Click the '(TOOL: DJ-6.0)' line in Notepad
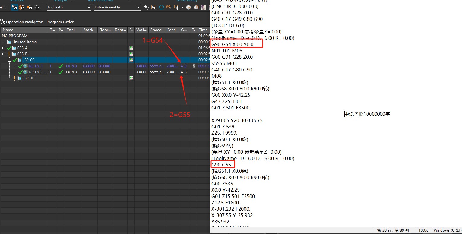Screen dimensions: 462x234 click(x=228, y=25)
